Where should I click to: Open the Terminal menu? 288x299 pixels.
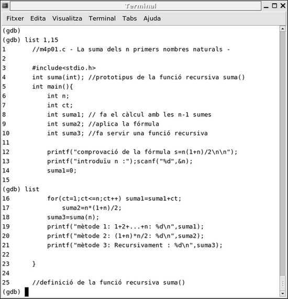click(102, 18)
